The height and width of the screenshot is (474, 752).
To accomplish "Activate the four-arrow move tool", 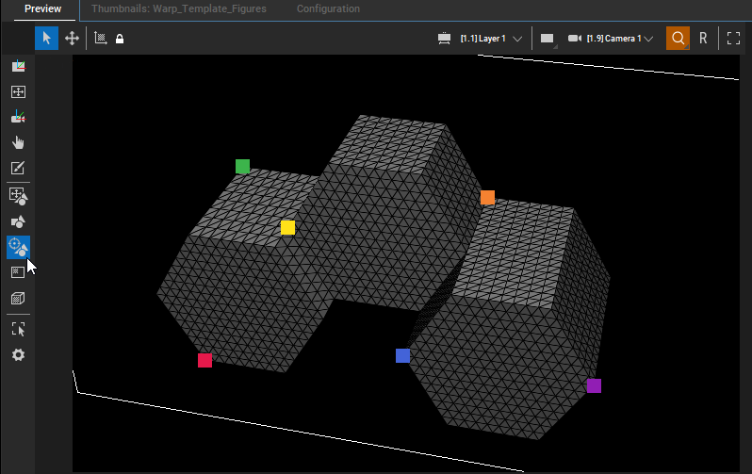I will click(x=72, y=38).
